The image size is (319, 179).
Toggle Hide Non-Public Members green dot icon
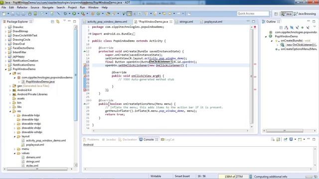pyautogui.click(x=303, y=27)
